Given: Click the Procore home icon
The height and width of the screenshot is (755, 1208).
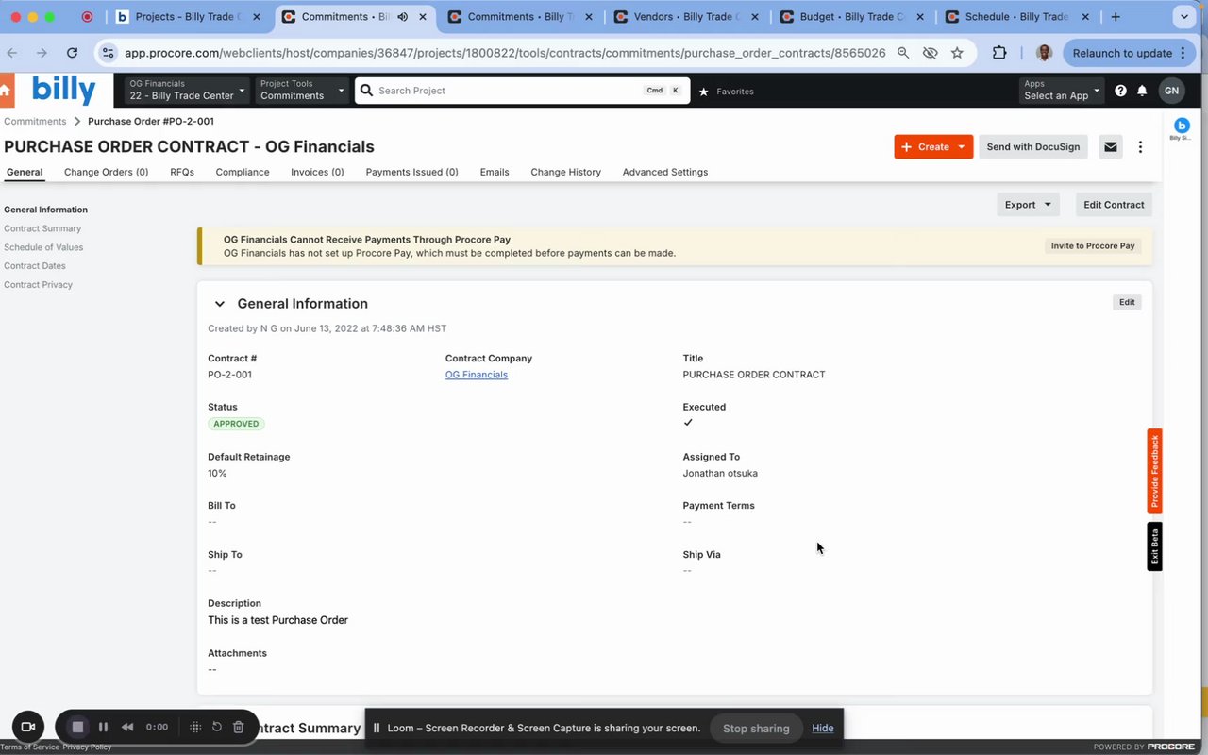Looking at the screenshot, I should pos(6,91).
